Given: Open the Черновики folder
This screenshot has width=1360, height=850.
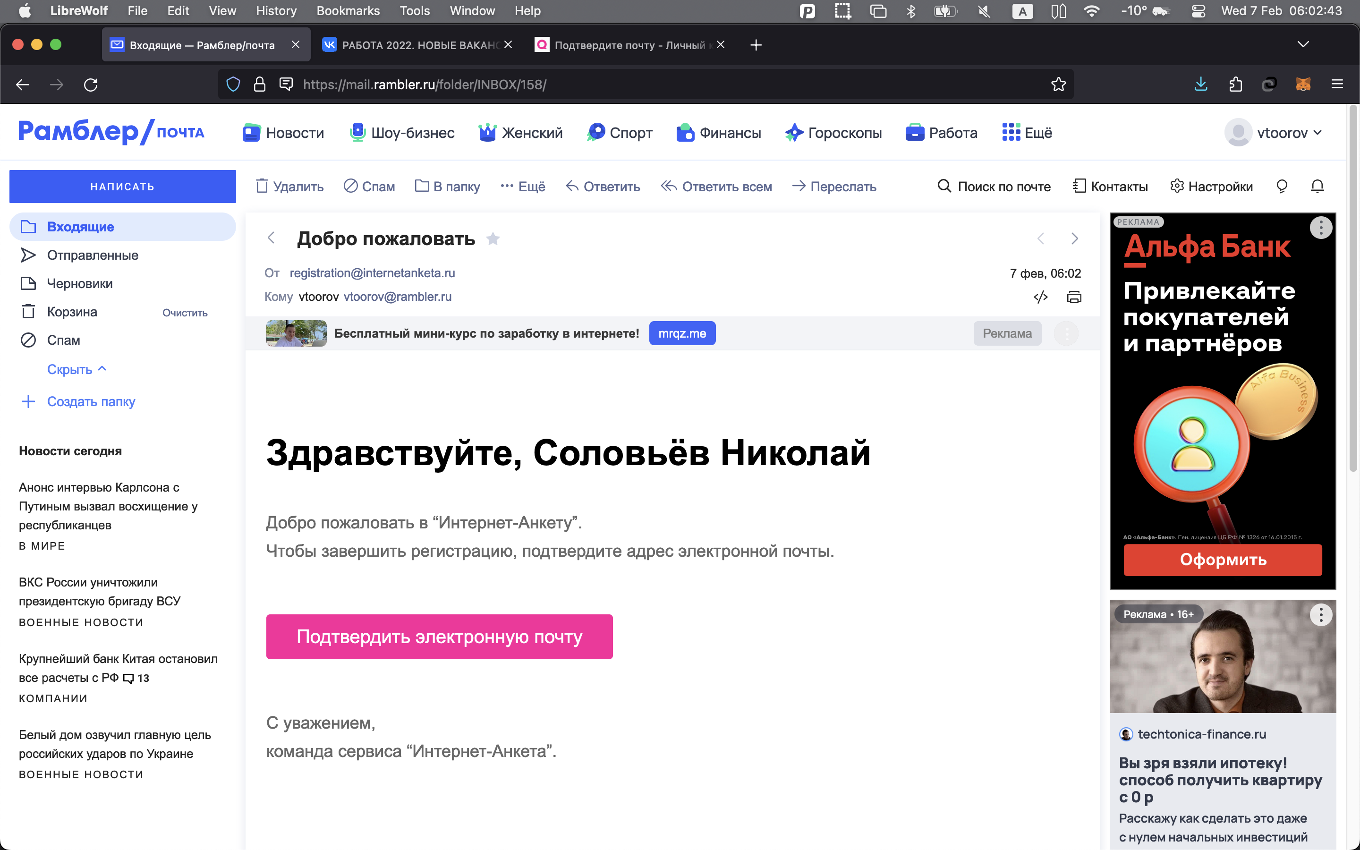Looking at the screenshot, I should (x=122, y=283).
